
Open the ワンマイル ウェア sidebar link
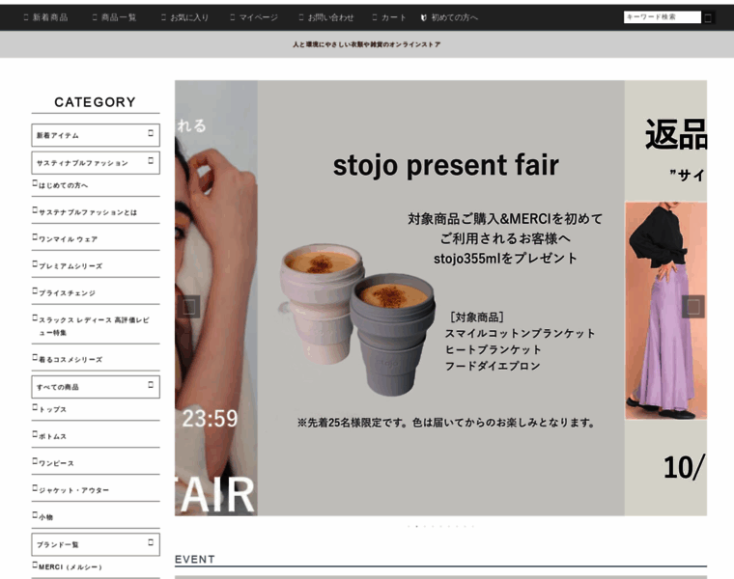(x=68, y=238)
